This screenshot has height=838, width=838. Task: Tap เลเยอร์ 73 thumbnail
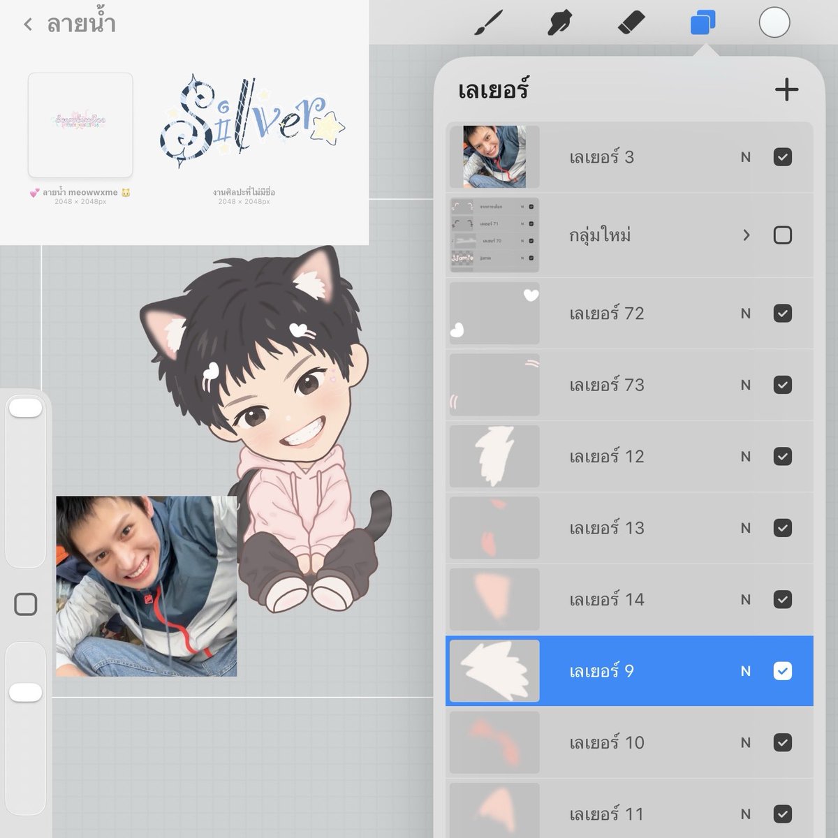494,385
